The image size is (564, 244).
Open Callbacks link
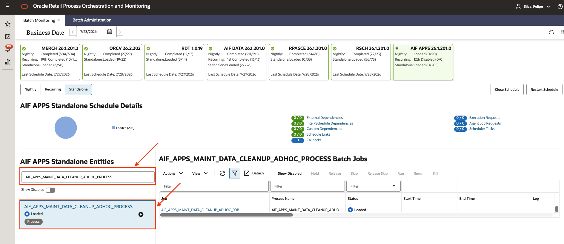[x=314, y=140]
